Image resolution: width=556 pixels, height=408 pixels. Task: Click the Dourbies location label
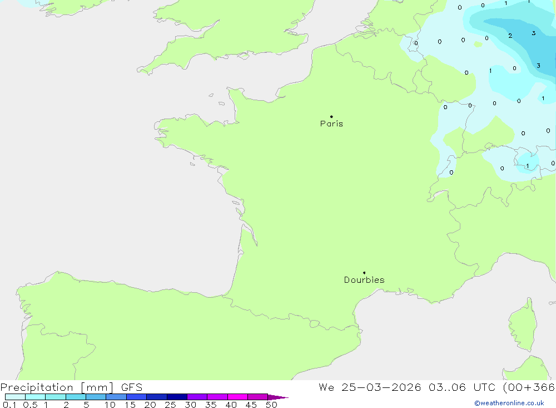(364, 280)
